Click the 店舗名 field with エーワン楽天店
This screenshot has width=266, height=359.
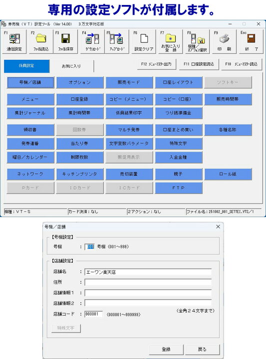pyautogui.click(x=148, y=272)
